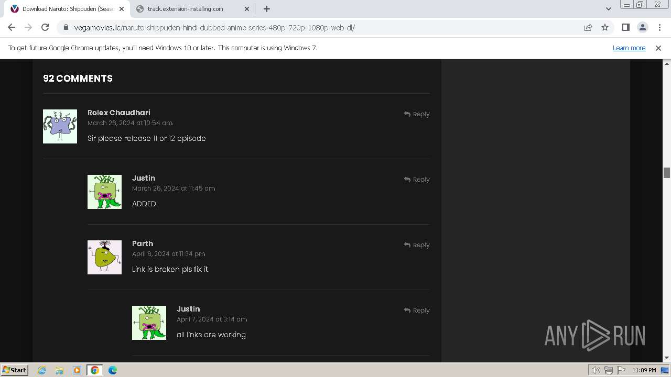Screen dimensions: 671x377
Task: Launch Internet Explorer from taskbar
Action: (x=41, y=370)
